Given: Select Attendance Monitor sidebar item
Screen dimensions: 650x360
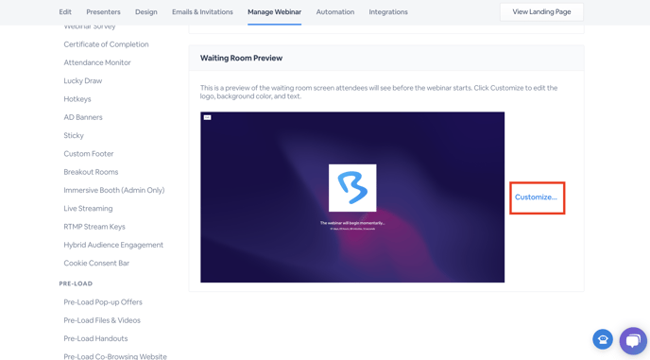Looking at the screenshot, I should 97,62.
